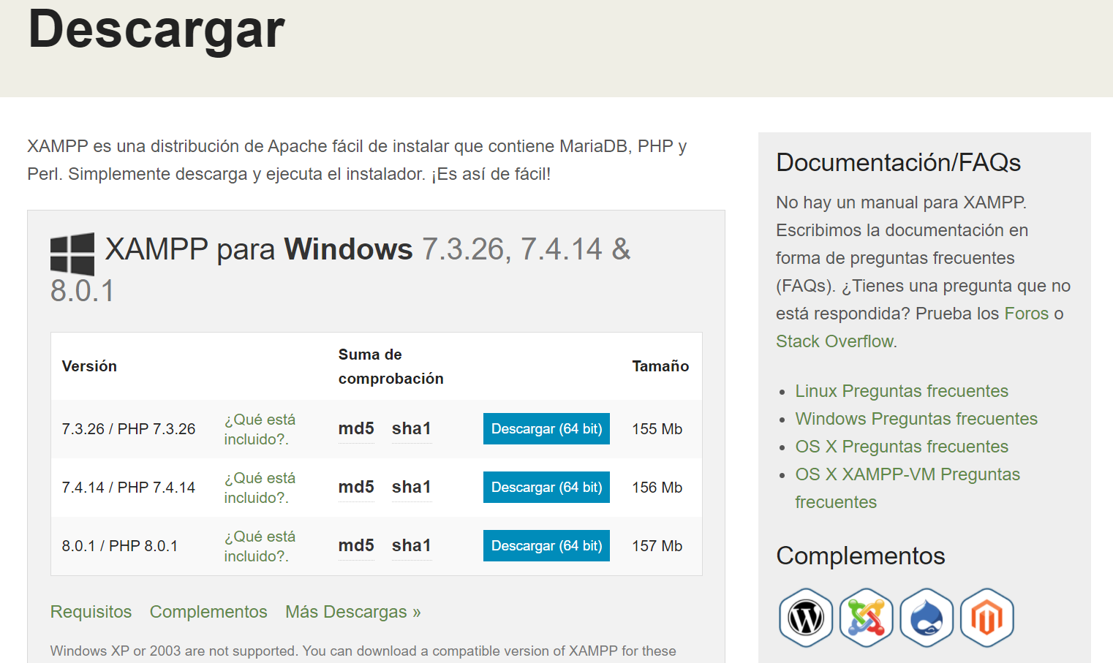
Task: Open '¿Qué está incluido?' for 8.0.1
Action: 260,546
